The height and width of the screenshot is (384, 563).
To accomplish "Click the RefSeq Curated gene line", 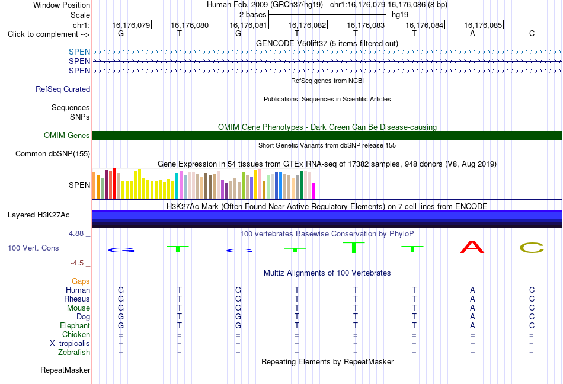I will coord(327,89).
